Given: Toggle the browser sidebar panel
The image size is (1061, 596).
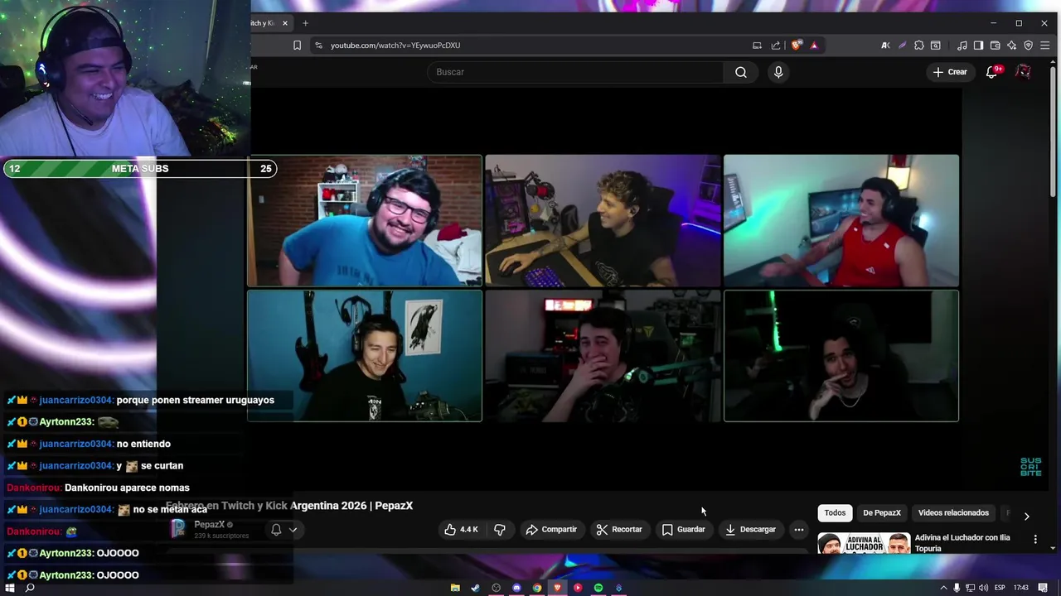Looking at the screenshot, I should (x=978, y=46).
